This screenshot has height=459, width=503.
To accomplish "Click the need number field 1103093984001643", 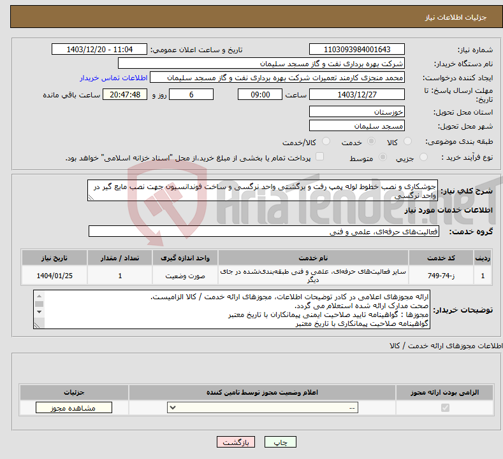I will coord(357,49).
